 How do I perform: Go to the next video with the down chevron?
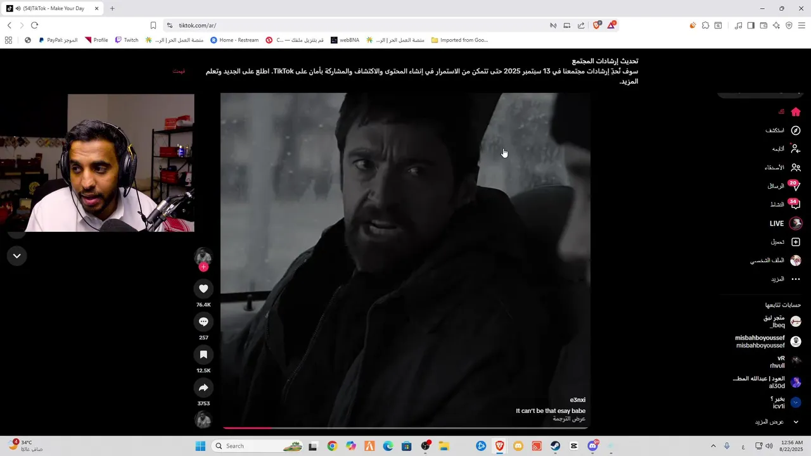click(17, 256)
